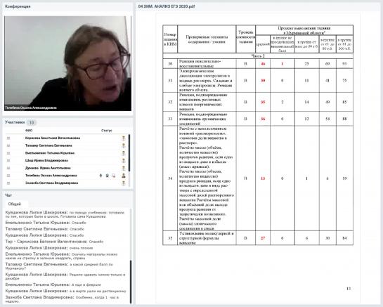The height and width of the screenshot is (307, 383).
Task: Tick checkbox beside Емельяненко Татьяна Юрьевна
Action: [x=8, y=153]
